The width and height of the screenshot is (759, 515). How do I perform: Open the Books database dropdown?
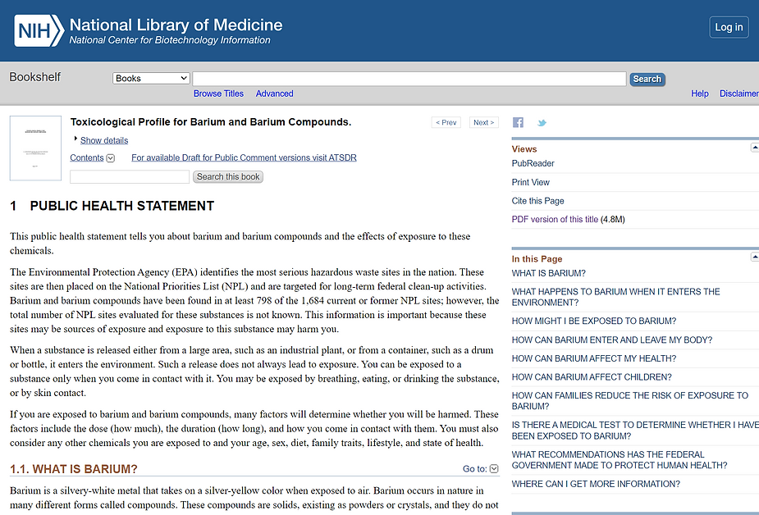click(151, 79)
